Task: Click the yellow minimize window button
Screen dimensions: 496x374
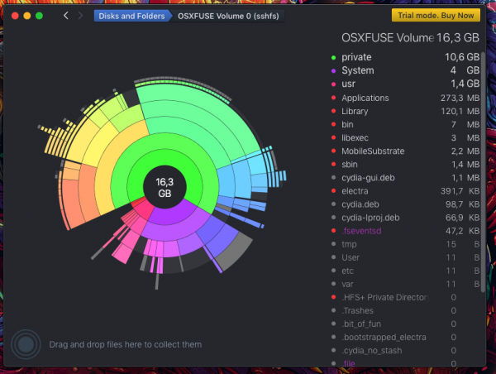Action: click(27, 16)
